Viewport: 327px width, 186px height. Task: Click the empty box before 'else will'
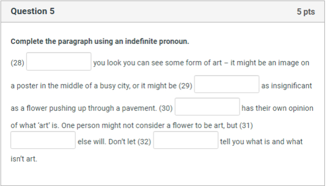point(43,140)
